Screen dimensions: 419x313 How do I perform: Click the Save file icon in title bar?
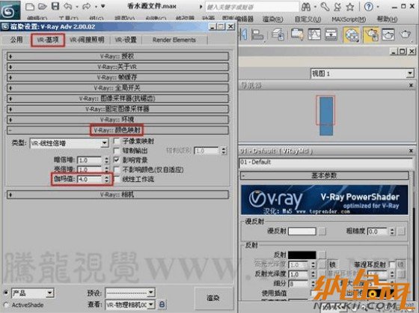[x=55, y=6]
